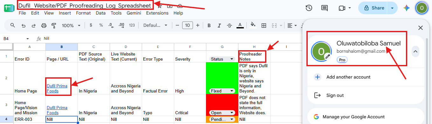Image resolution: width=432 pixels, height=124 pixels.
Task: Open the File menu
Action: (x=22, y=13)
